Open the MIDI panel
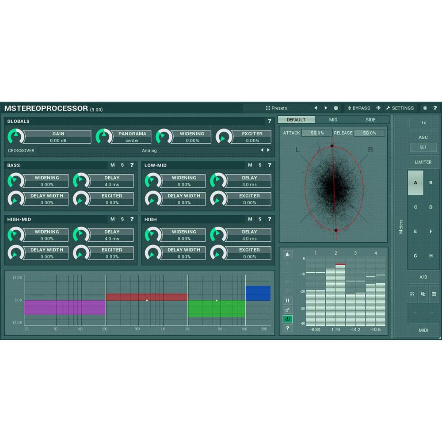 tap(423, 330)
